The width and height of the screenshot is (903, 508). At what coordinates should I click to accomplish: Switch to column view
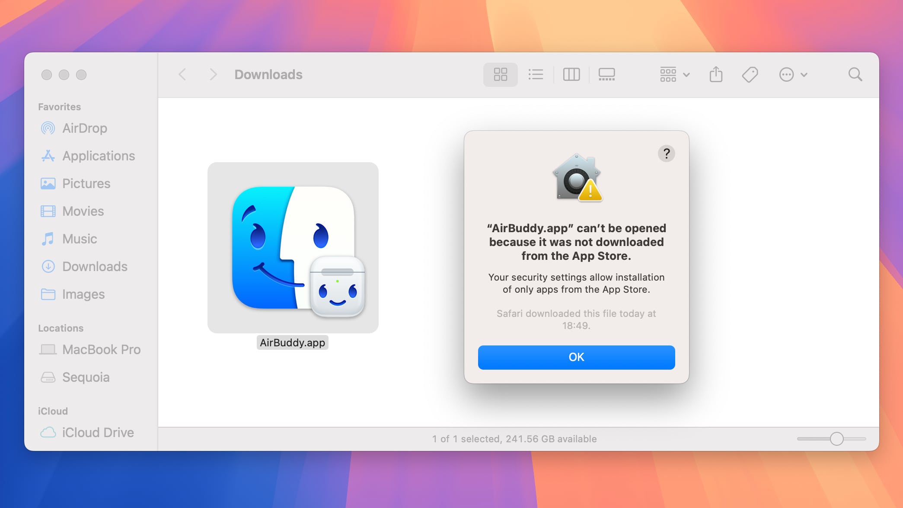click(571, 74)
